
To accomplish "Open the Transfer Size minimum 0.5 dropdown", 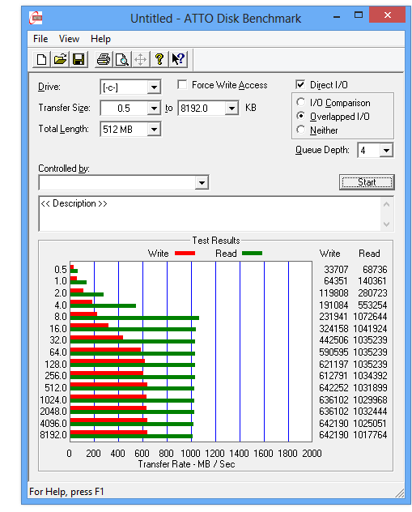I will click(x=154, y=108).
